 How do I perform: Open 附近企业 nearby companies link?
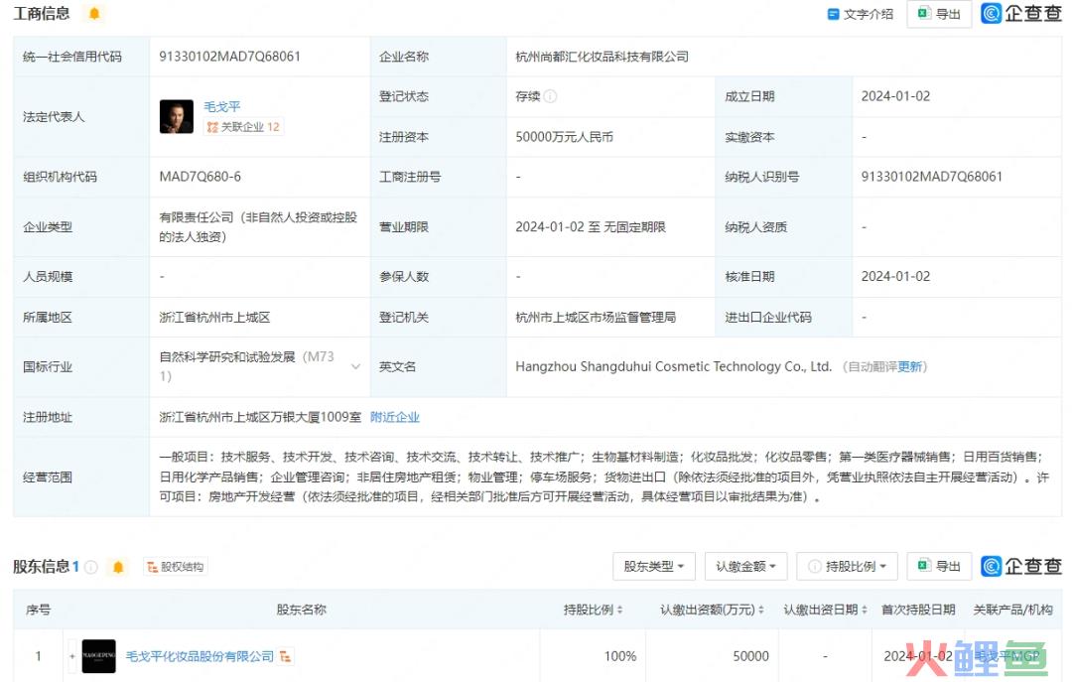395,417
